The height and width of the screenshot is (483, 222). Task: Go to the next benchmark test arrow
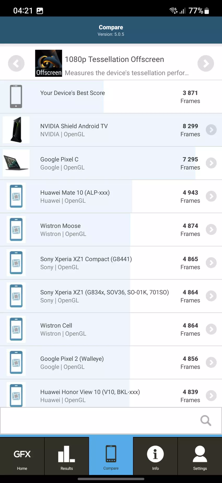[206, 63]
